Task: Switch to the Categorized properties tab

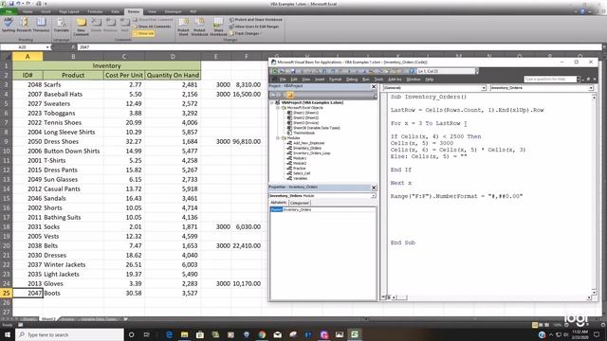Action: 300,203
